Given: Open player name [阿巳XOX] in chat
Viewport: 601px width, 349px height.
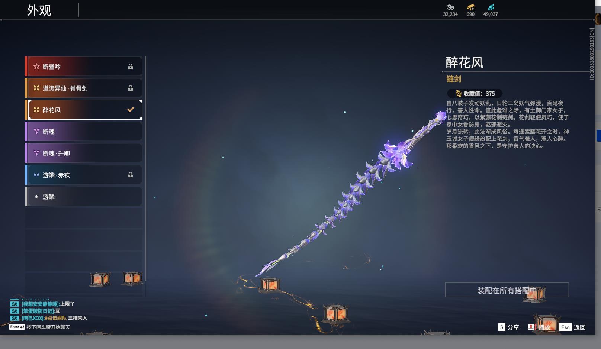Looking at the screenshot, I should pyautogui.click(x=33, y=318).
